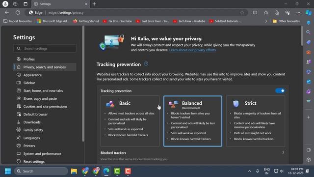Select Basic tracking prevention level
314x177 pixels.
130,121
